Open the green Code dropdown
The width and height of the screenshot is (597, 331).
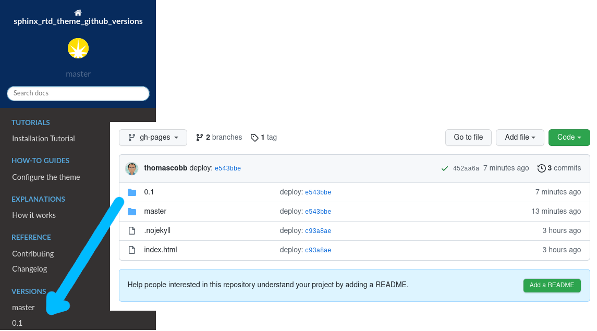(569, 138)
